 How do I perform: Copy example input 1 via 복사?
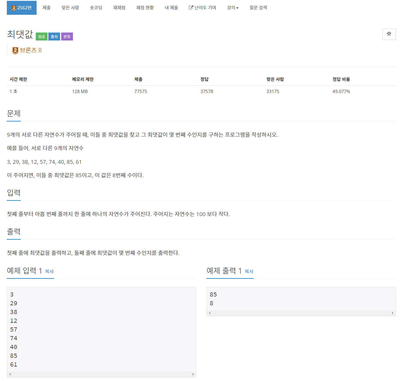(x=49, y=271)
